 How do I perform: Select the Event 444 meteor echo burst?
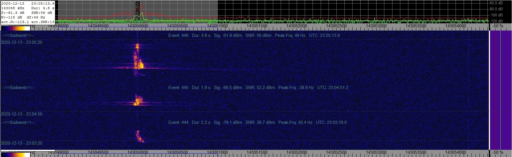[x=139, y=137]
